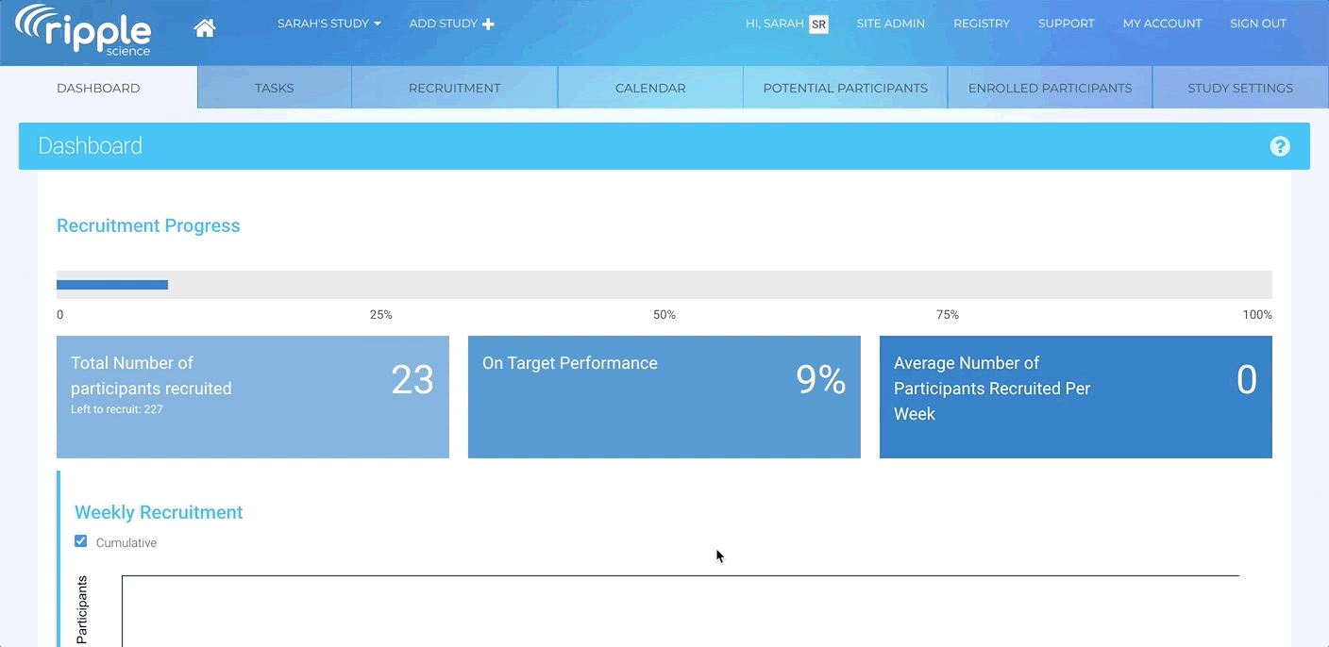Click the Ripple Science logo

(x=83, y=30)
